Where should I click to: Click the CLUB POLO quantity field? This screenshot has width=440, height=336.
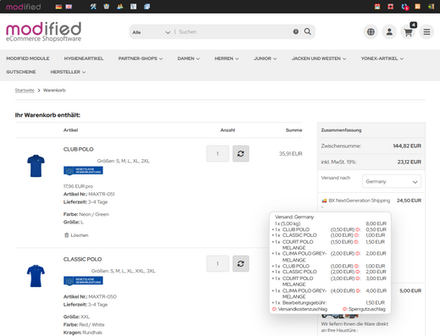click(217, 153)
